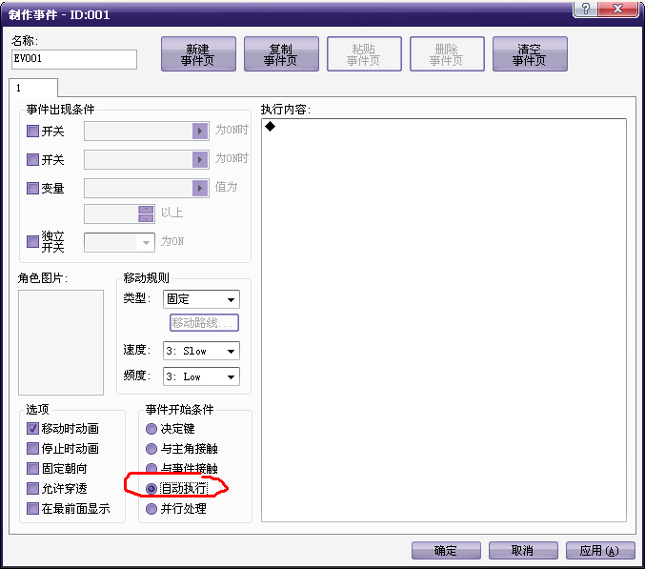Select the 与主角接触 trigger radio button
Image resolution: width=645 pixels, height=569 pixels.
(x=151, y=449)
